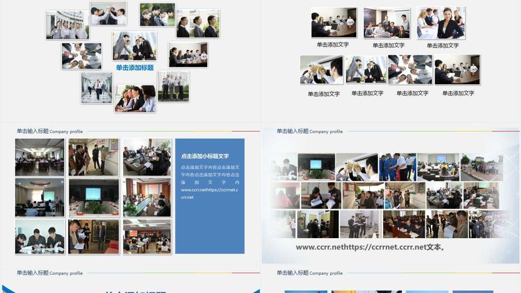Click the long conference table with plants photo
Viewport: 521px width, 293px height.
click(x=147, y=198)
